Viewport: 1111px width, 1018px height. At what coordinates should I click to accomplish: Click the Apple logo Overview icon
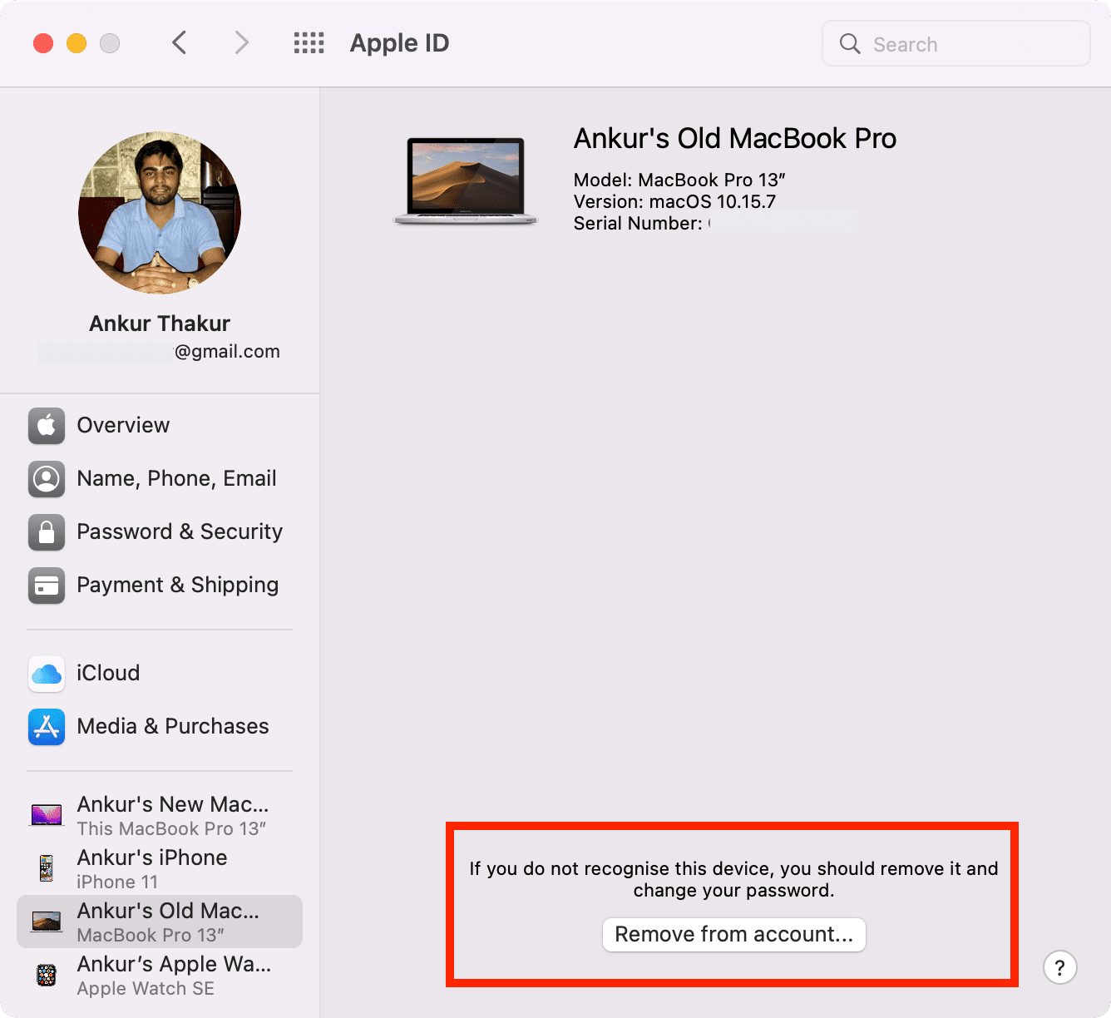click(47, 426)
